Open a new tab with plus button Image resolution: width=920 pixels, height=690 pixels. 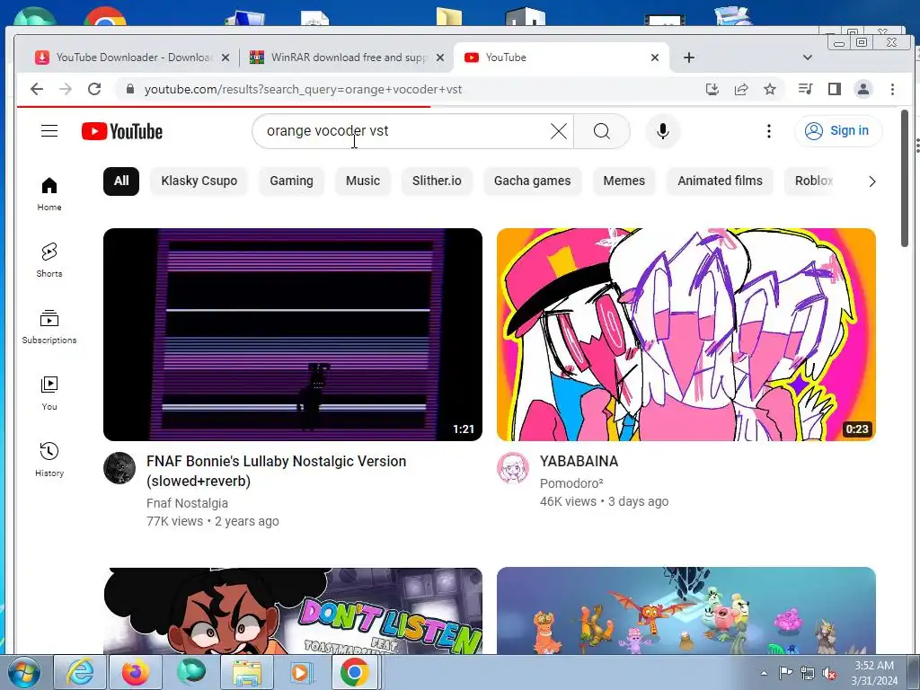pyautogui.click(x=689, y=57)
